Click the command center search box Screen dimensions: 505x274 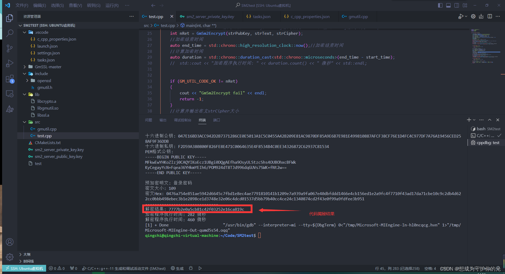[263, 5]
